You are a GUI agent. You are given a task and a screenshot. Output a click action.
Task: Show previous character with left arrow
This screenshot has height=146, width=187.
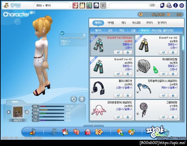(x=9, y=112)
